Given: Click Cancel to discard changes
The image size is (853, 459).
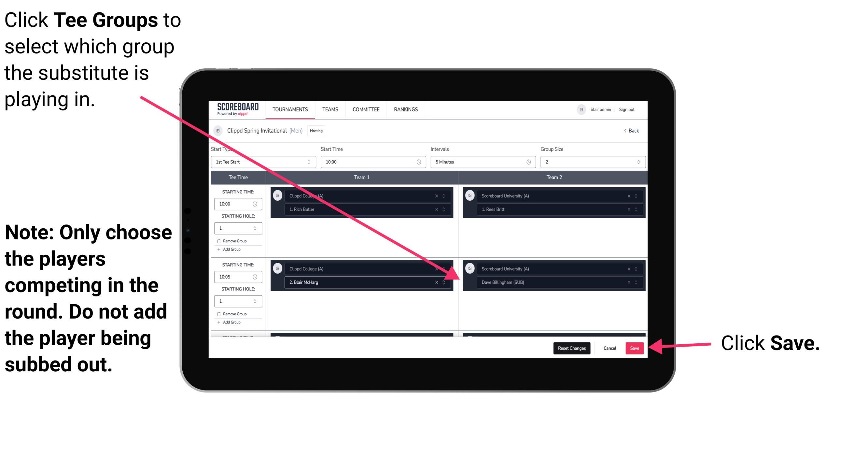Looking at the screenshot, I should tap(609, 347).
